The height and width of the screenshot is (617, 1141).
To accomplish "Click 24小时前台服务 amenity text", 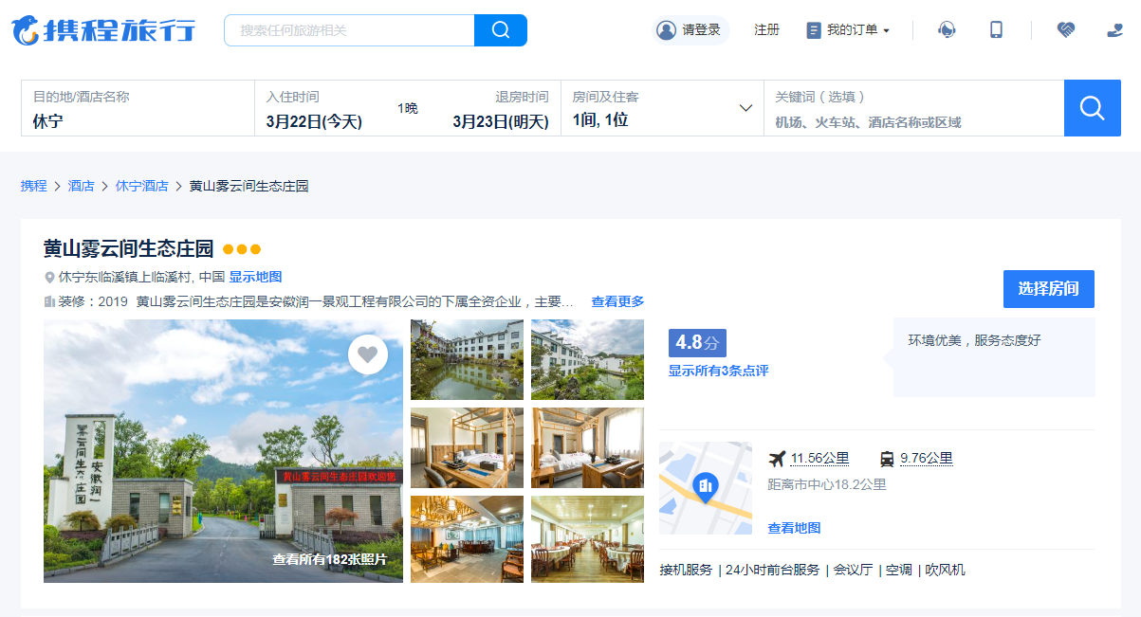I will pos(772,570).
